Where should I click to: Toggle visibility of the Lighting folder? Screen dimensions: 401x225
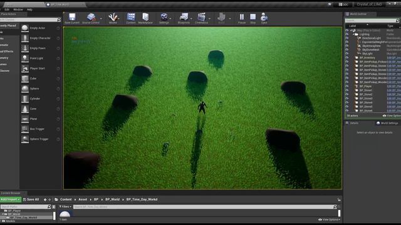click(x=347, y=34)
